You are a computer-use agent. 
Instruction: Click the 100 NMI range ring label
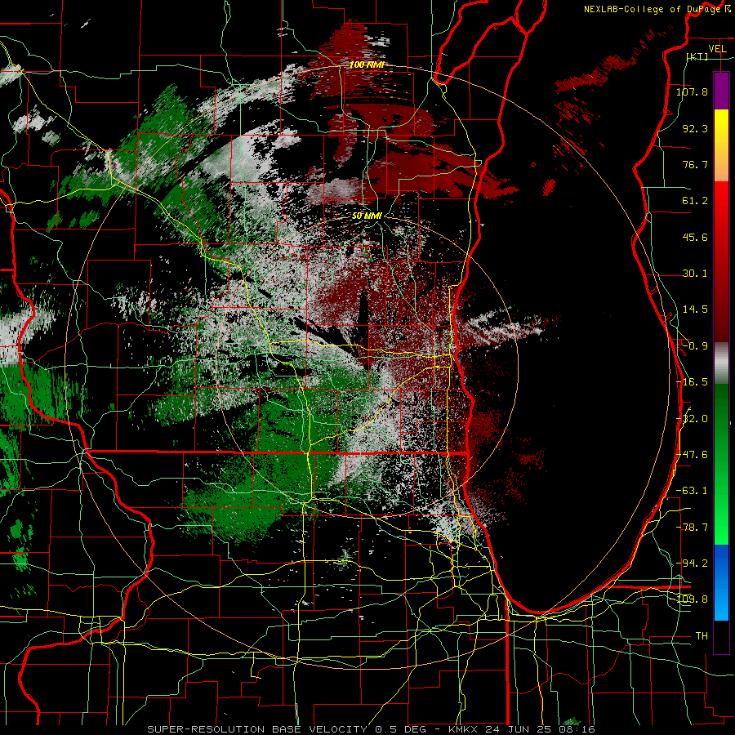click(367, 65)
